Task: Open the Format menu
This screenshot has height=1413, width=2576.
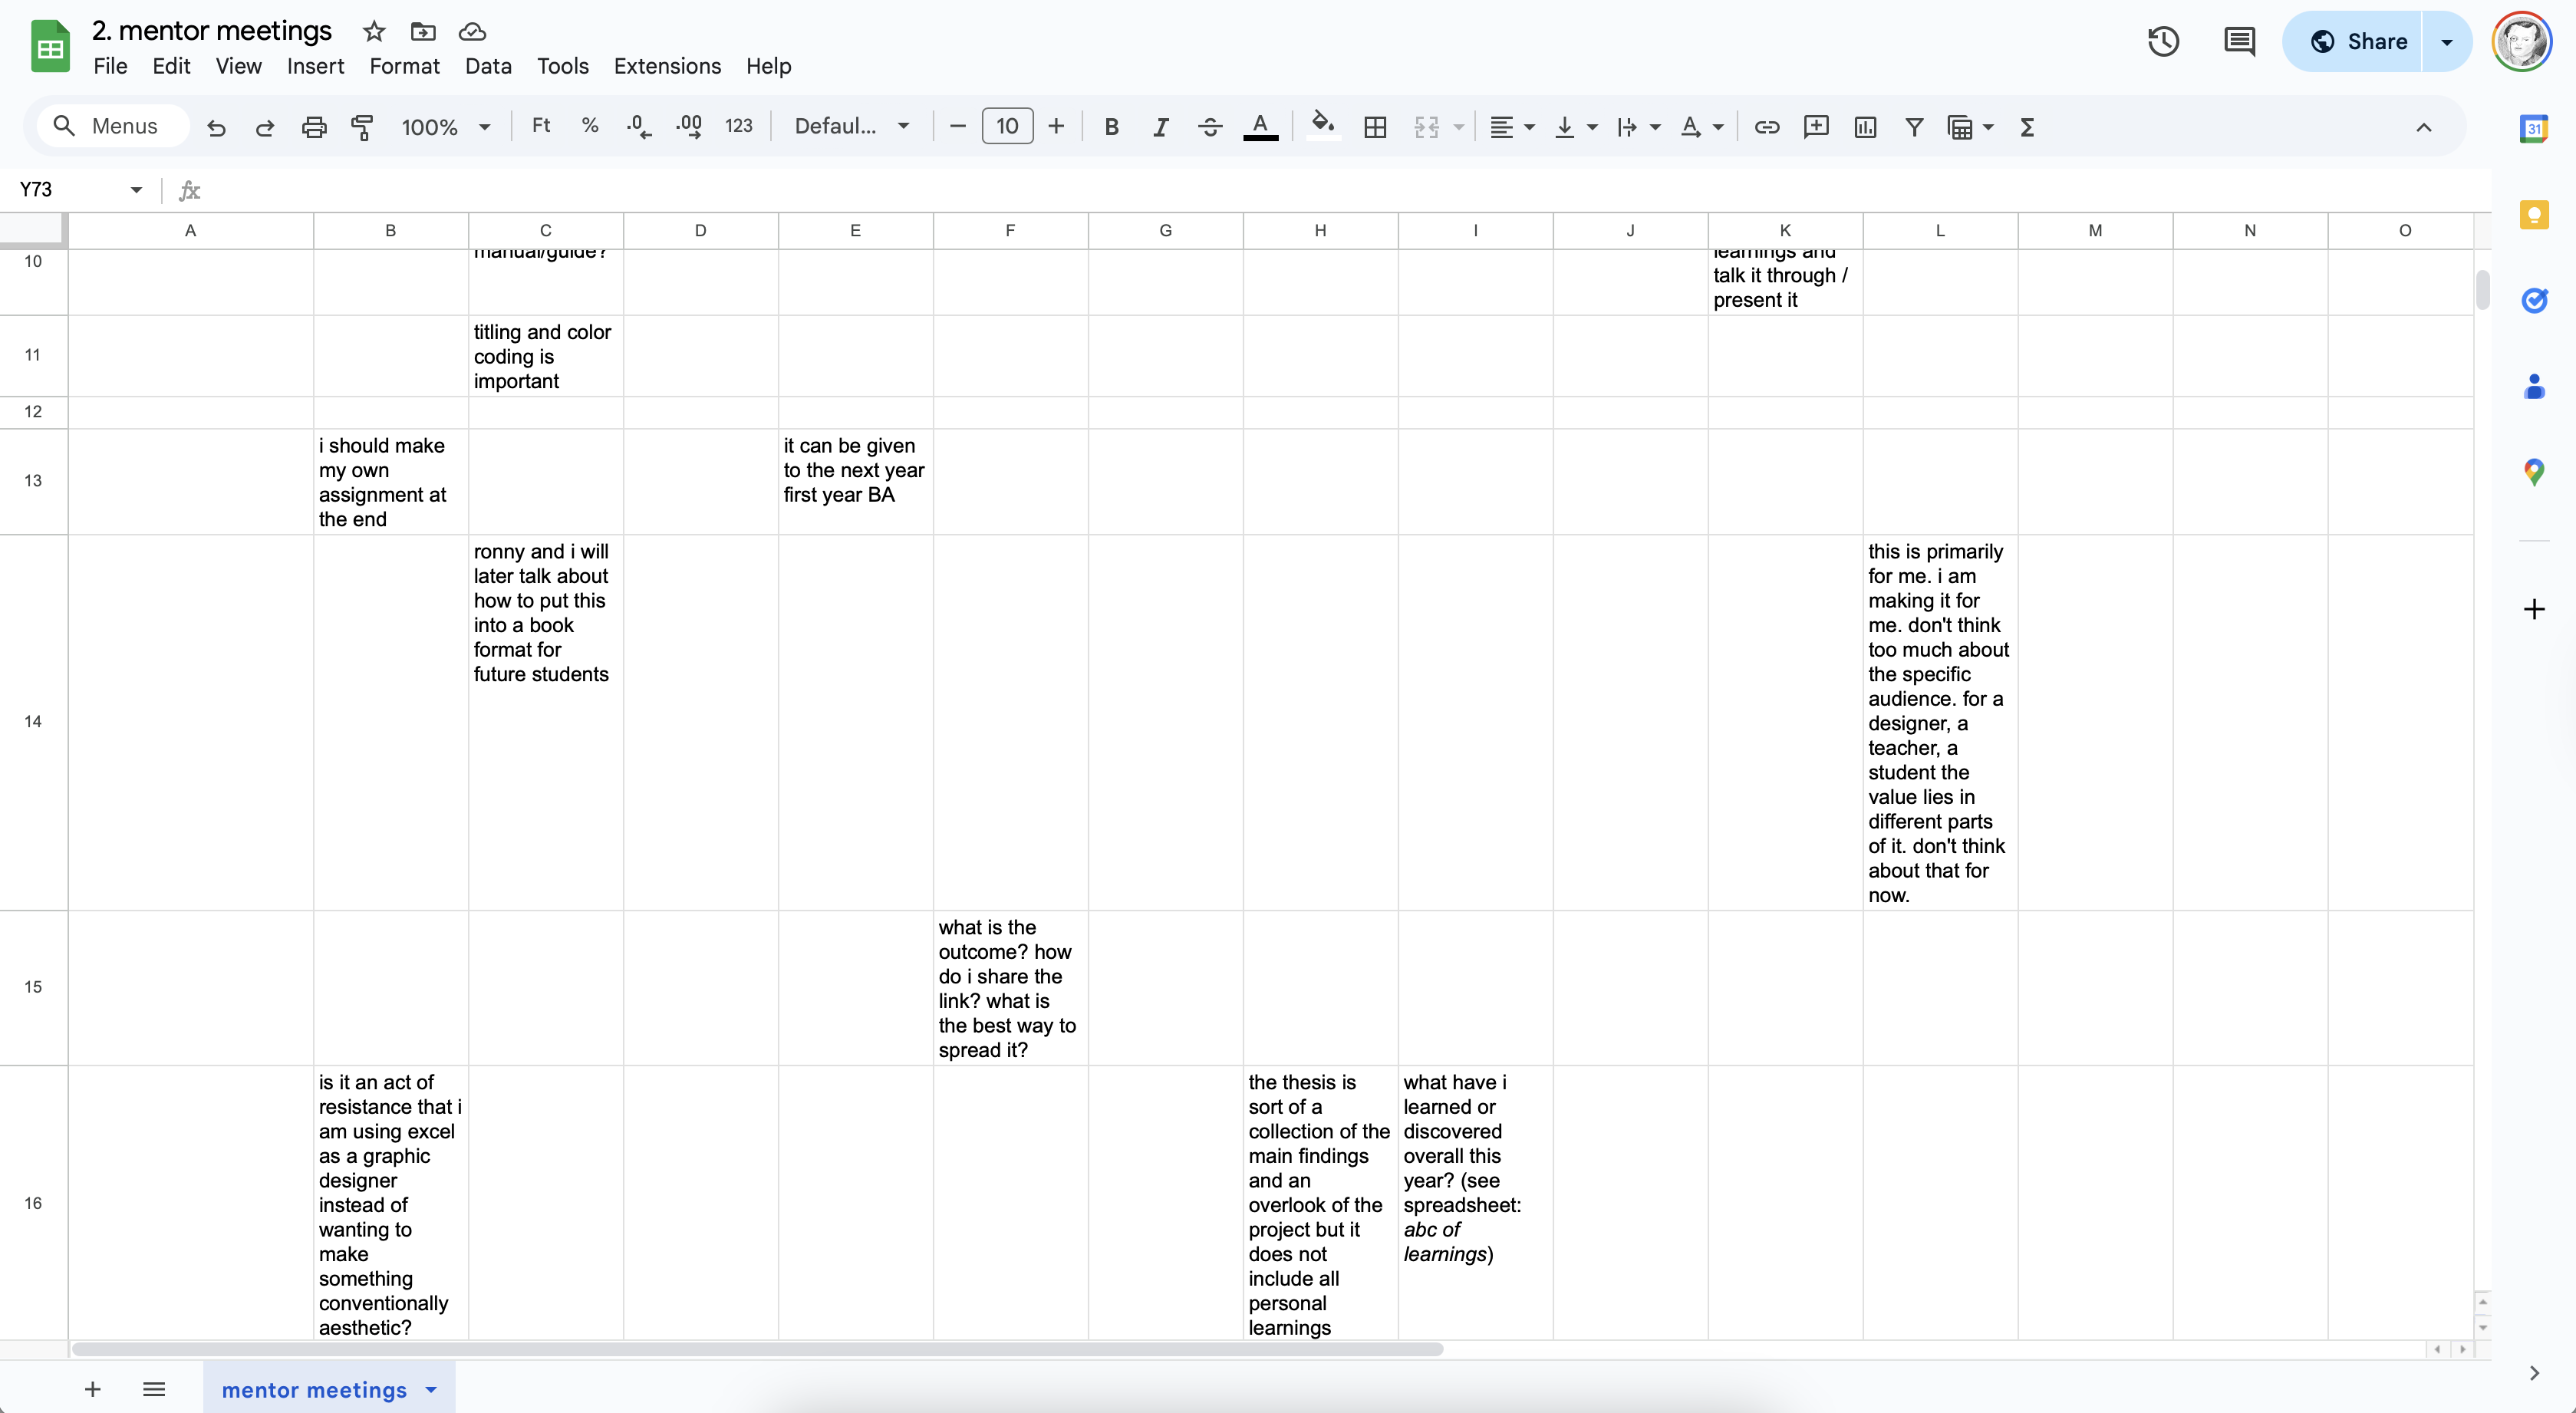Action: tap(404, 66)
